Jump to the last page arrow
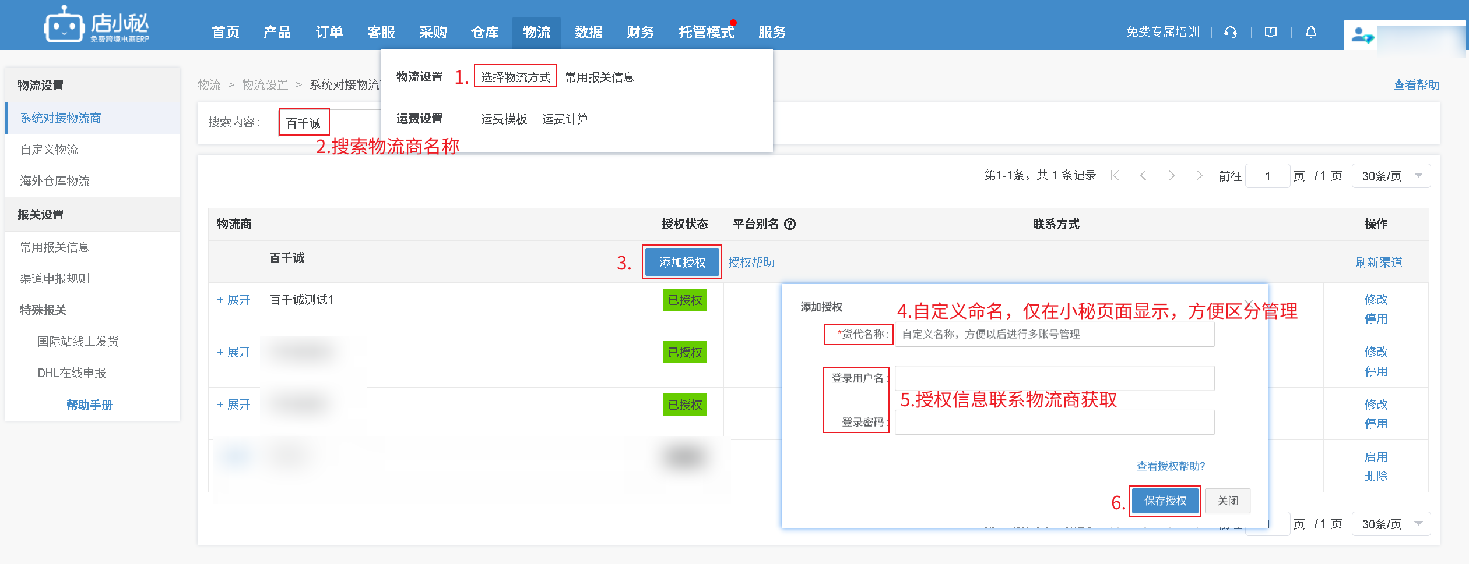 1200,175
